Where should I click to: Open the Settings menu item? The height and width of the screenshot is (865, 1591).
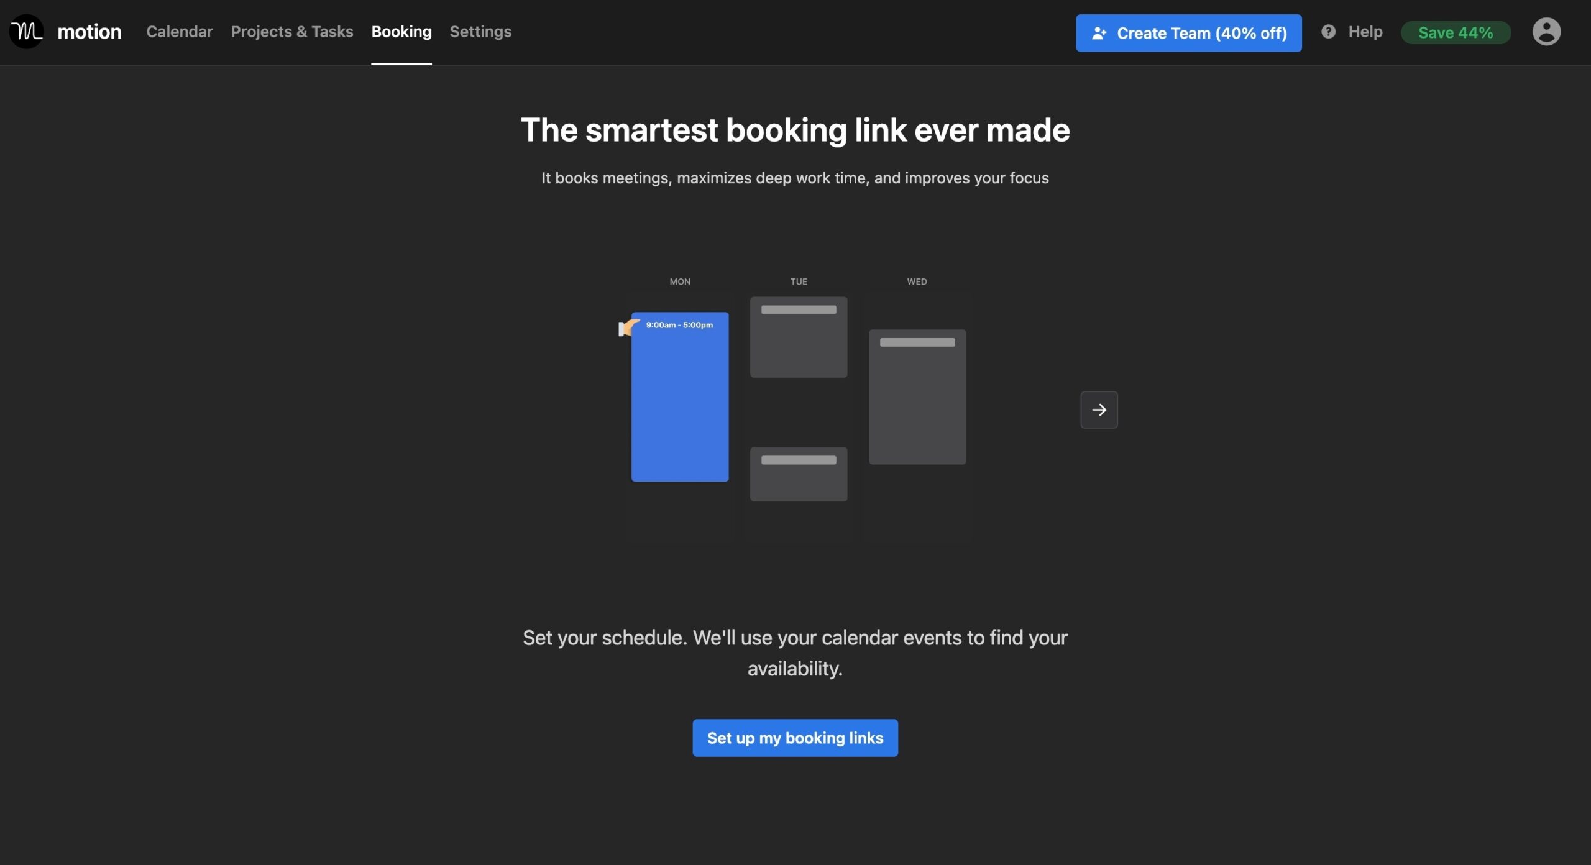click(482, 31)
